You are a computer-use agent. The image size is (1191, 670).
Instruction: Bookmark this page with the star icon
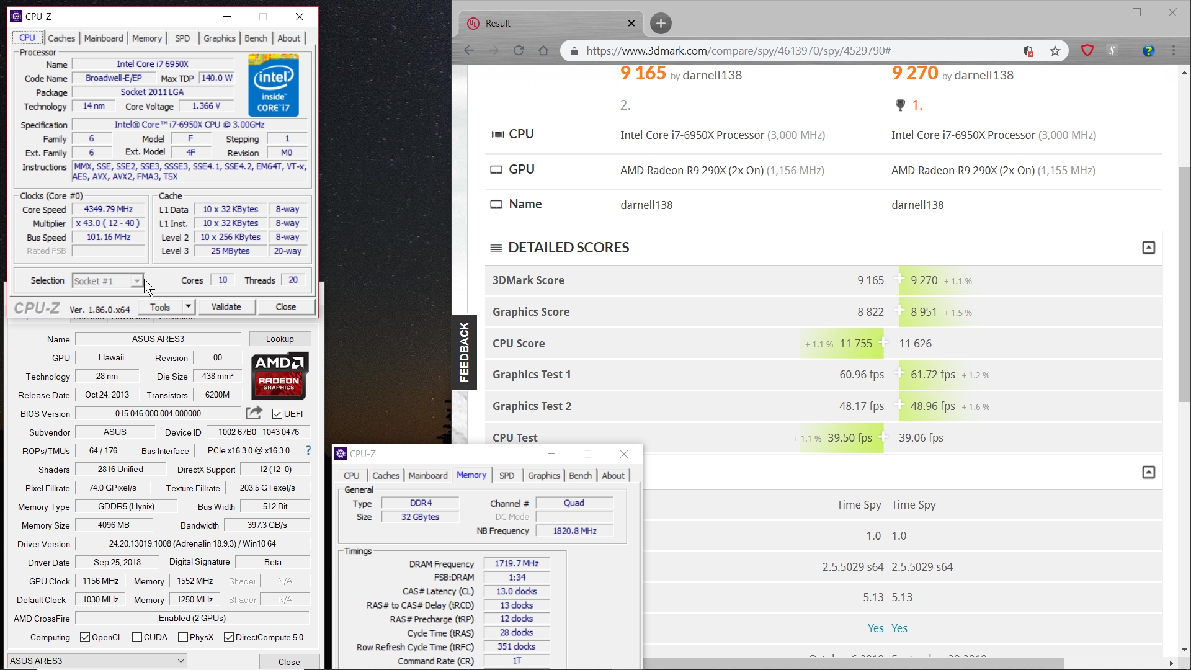pos(1055,51)
